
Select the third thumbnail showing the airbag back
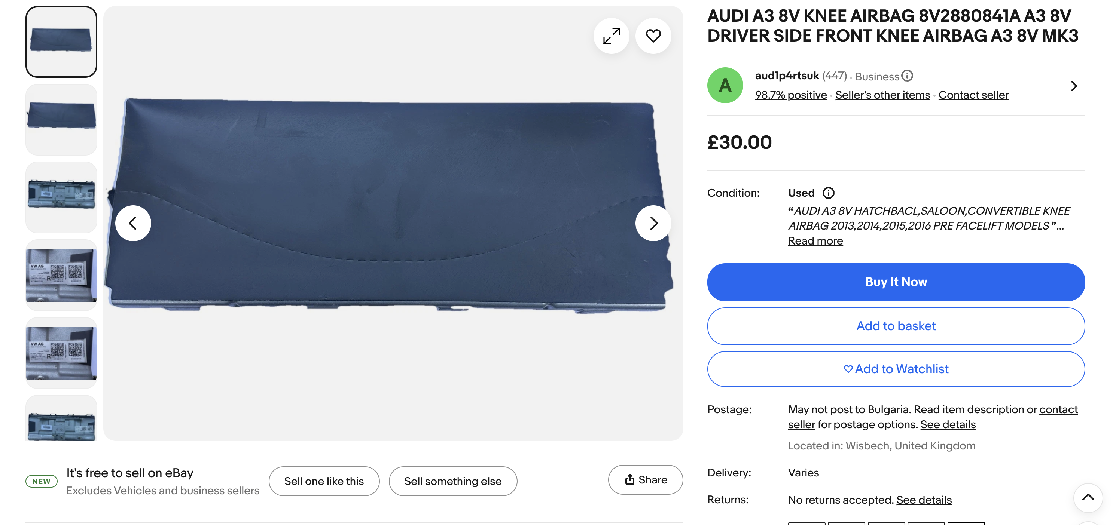(61, 197)
